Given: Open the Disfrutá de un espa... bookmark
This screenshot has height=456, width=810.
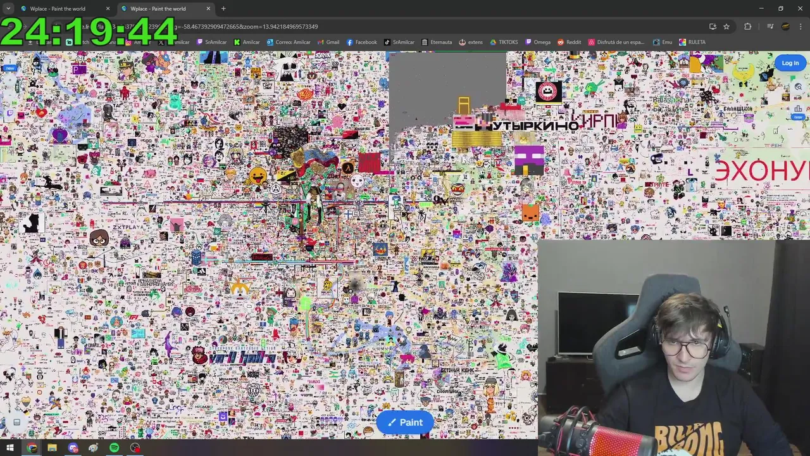Looking at the screenshot, I should coord(617,42).
